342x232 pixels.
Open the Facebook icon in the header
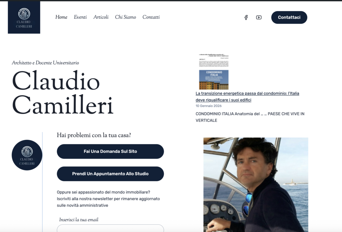[x=246, y=17]
